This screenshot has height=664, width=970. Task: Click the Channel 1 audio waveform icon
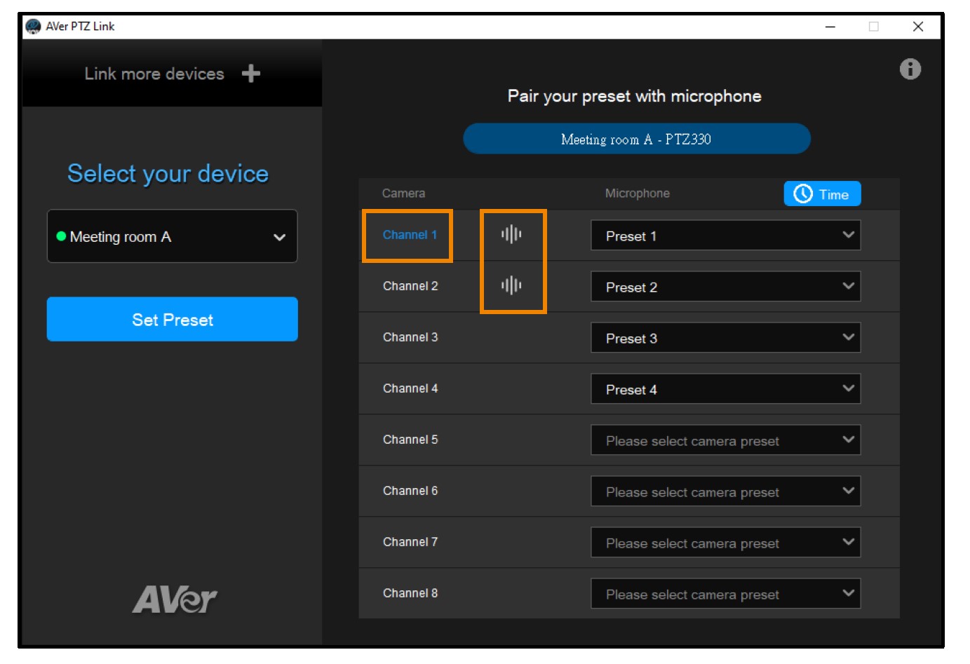click(511, 234)
